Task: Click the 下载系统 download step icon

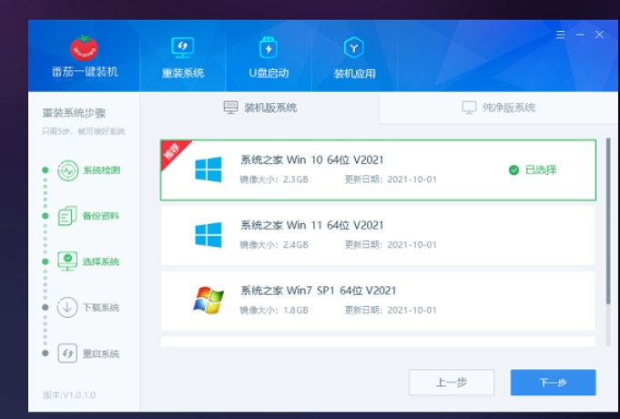Action: [67, 307]
